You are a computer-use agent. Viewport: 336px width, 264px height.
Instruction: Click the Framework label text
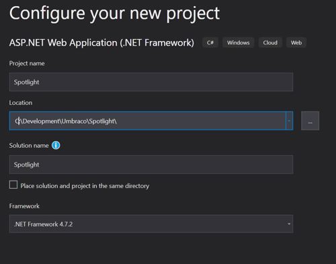pyautogui.click(x=24, y=206)
